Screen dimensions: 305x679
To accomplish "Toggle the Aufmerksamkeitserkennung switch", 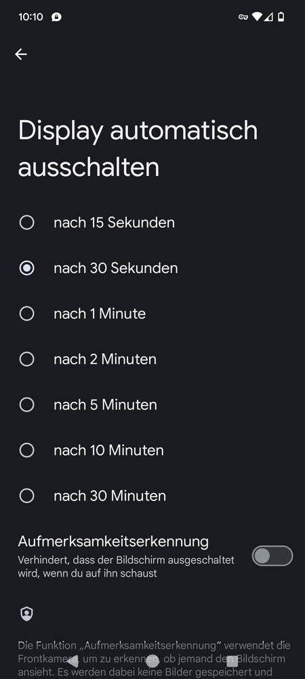I will (x=272, y=555).
